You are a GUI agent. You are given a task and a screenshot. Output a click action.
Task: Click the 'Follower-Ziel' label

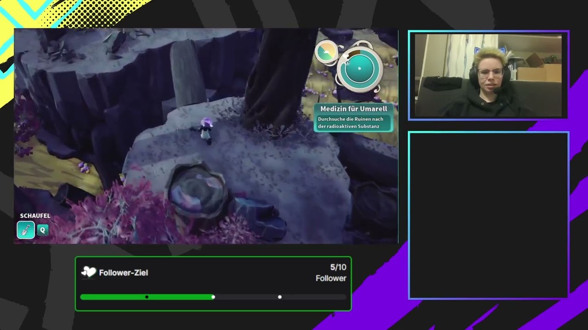coord(124,273)
